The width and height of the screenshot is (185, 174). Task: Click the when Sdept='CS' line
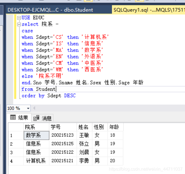pyautogui.click(x=65, y=37)
